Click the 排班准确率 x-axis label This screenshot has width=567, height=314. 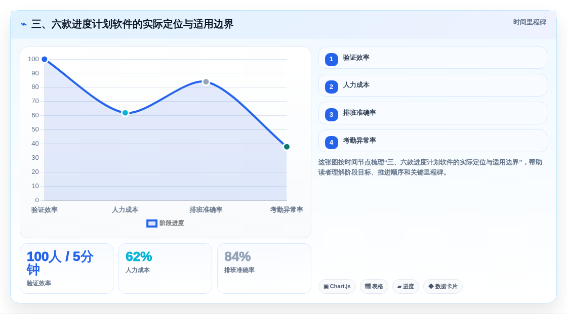pos(206,209)
